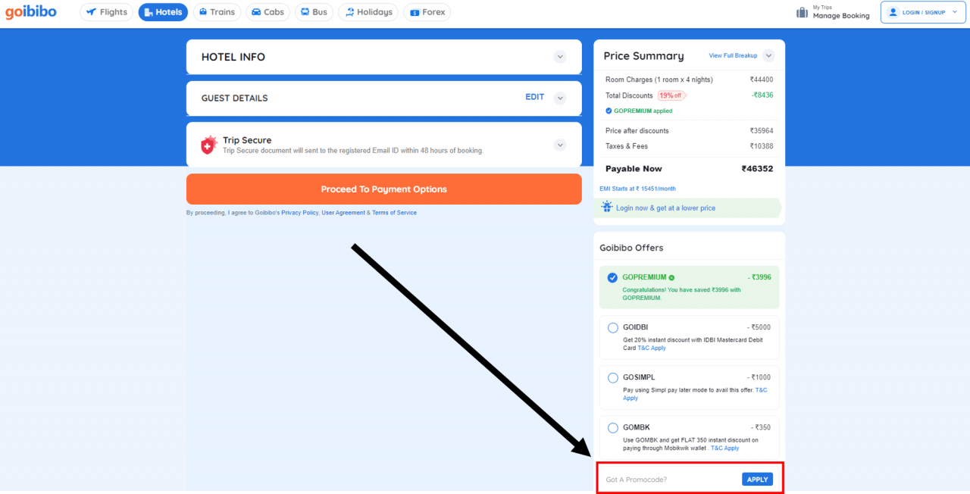The image size is (970, 494).
Task: Open the Flights tab
Action: pyautogui.click(x=106, y=12)
